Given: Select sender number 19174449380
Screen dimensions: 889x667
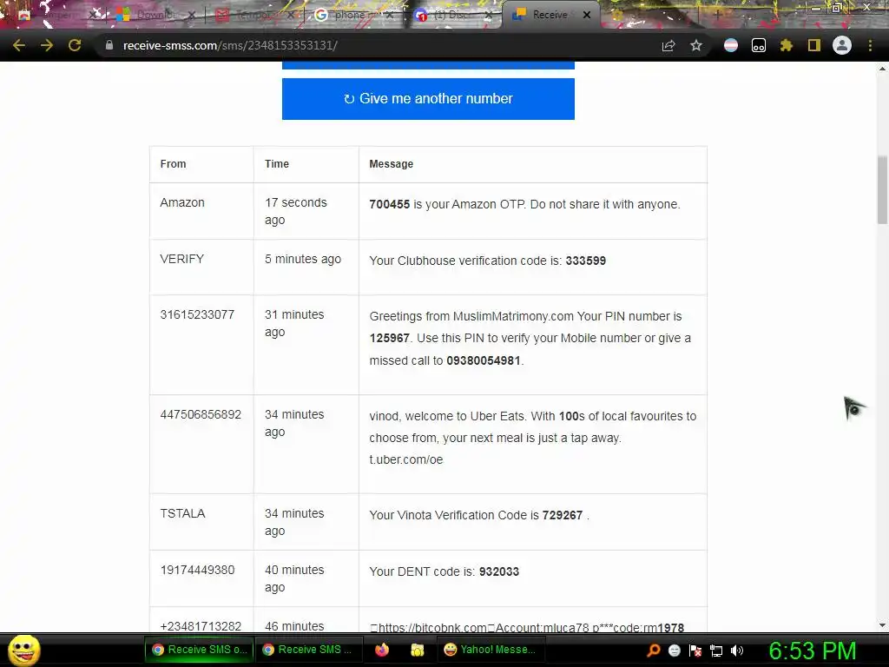Looking at the screenshot, I should click(x=197, y=570).
